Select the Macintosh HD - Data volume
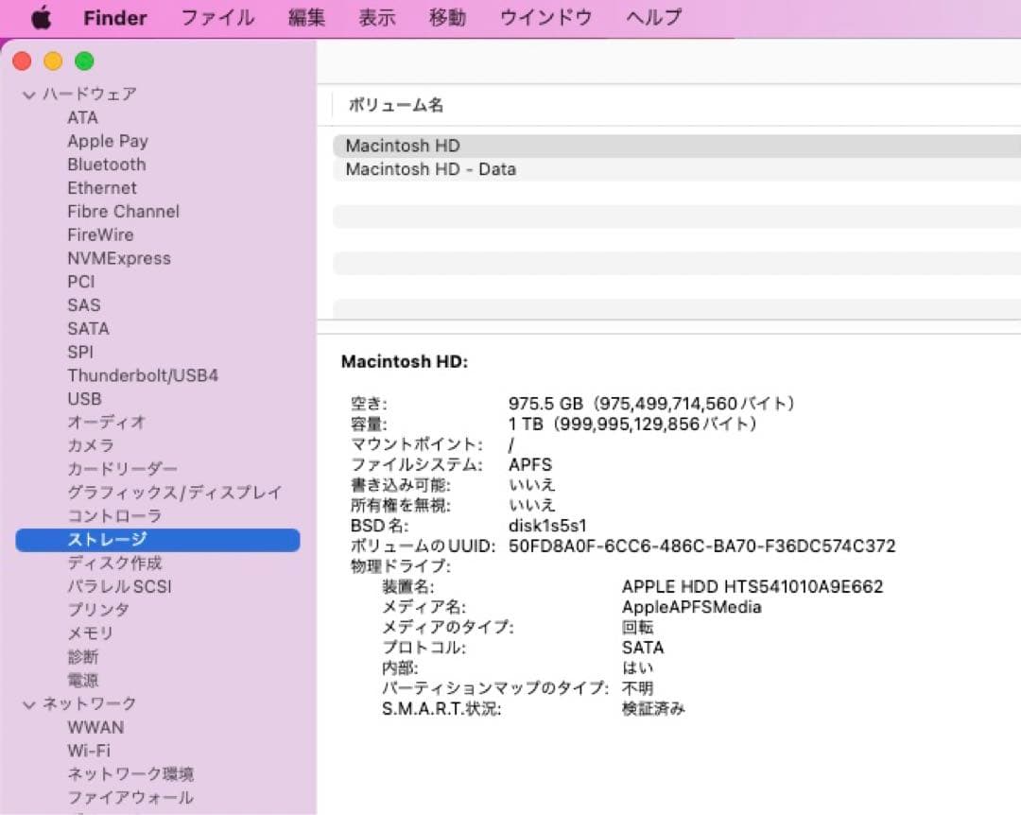Screen dimensions: 1021x815 [x=428, y=169]
